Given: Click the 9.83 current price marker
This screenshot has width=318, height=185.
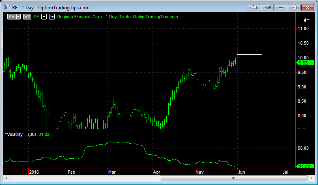Looking at the screenshot, I should click(x=305, y=63).
